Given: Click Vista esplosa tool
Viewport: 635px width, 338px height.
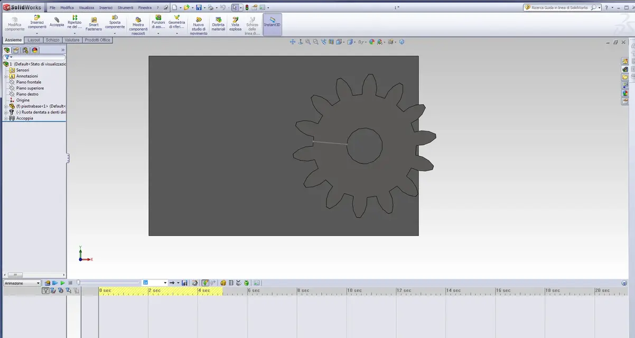Looking at the screenshot, I should [x=235, y=24].
